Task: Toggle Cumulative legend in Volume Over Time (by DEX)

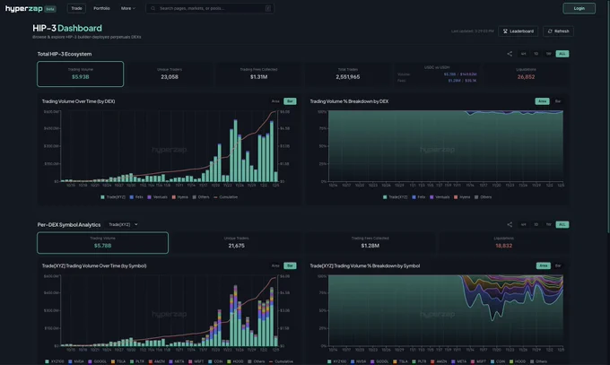Action: click(226, 197)
